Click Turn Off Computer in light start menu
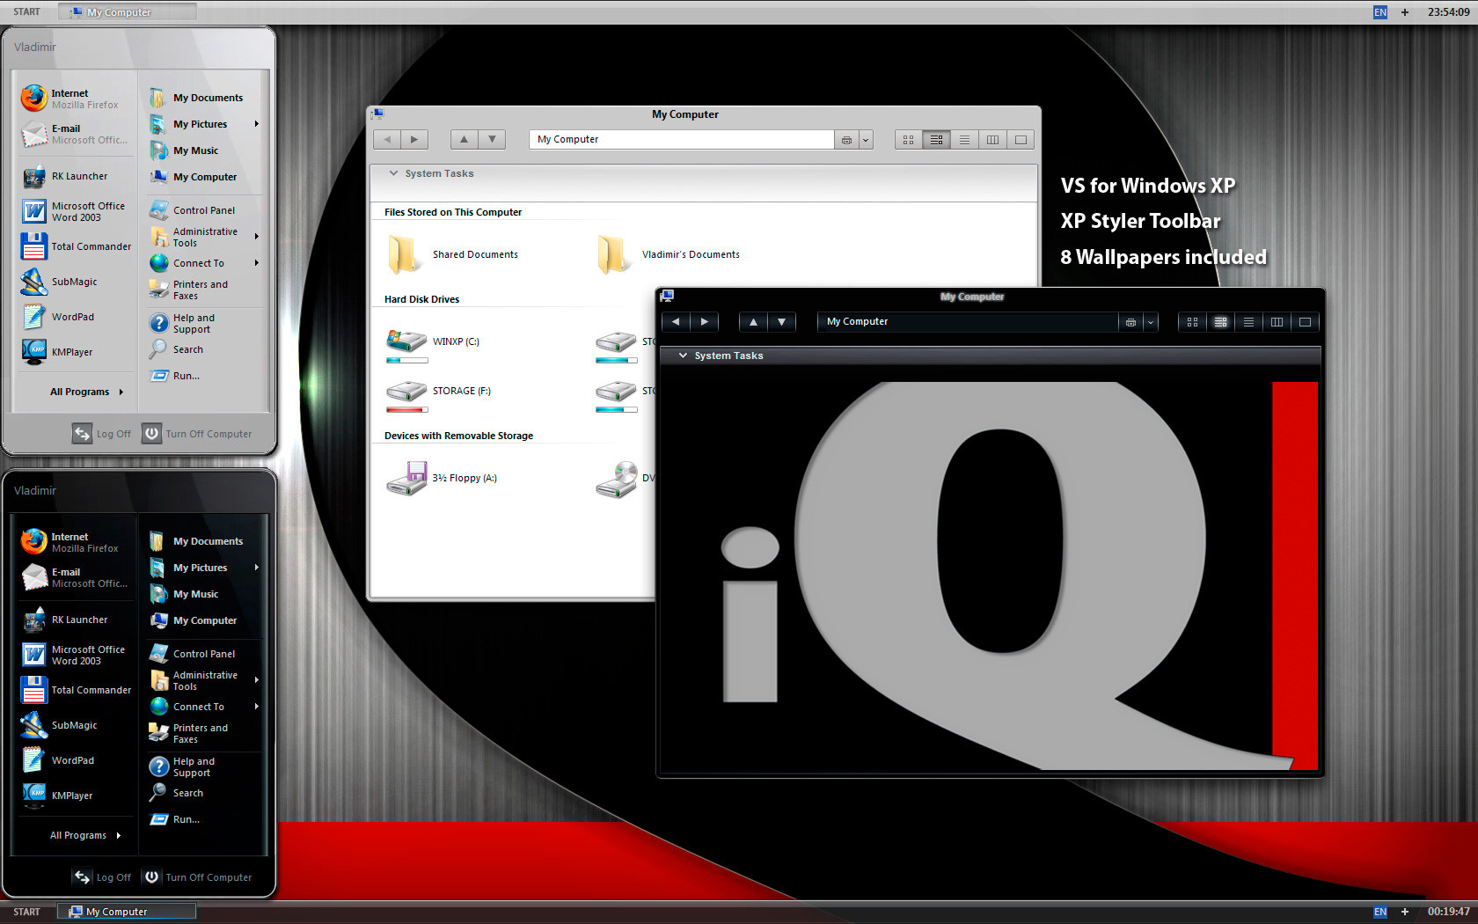The width and height of the screenshot is (1478, 924). (198, 434)
